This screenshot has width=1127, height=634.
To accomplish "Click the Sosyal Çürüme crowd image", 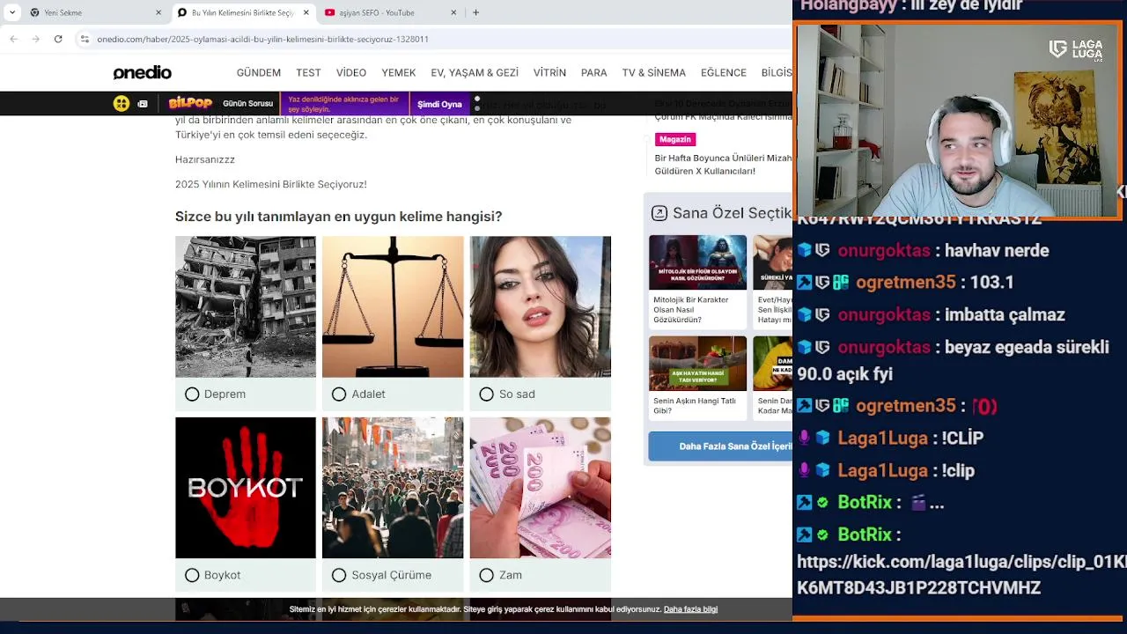I will point(393,488).
